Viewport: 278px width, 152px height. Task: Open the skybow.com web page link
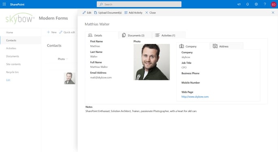pos(195,97)
